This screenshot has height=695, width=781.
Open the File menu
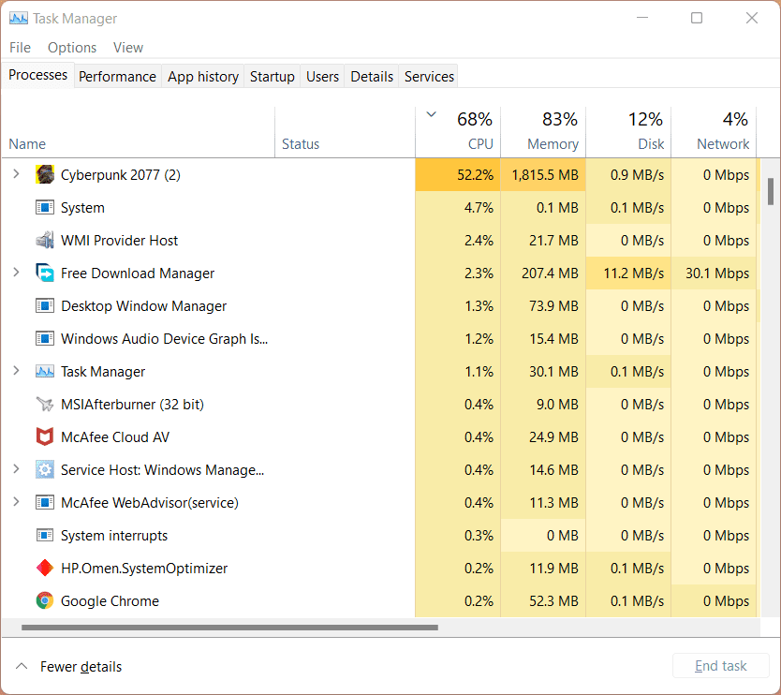tap(20, 48)
